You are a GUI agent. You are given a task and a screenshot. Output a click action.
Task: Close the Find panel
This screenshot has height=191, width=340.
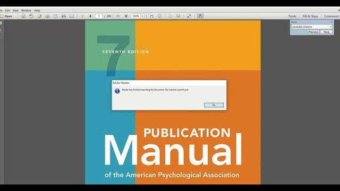point(331,22)
